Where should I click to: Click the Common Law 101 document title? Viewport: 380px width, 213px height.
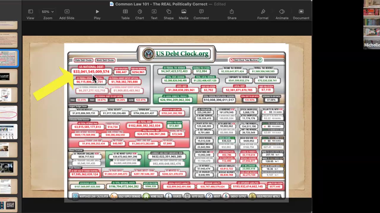[161, 4]
